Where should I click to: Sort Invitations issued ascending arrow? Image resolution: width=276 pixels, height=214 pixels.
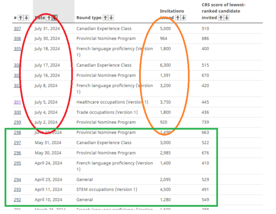pyautogui.click(x=178, y=18)
